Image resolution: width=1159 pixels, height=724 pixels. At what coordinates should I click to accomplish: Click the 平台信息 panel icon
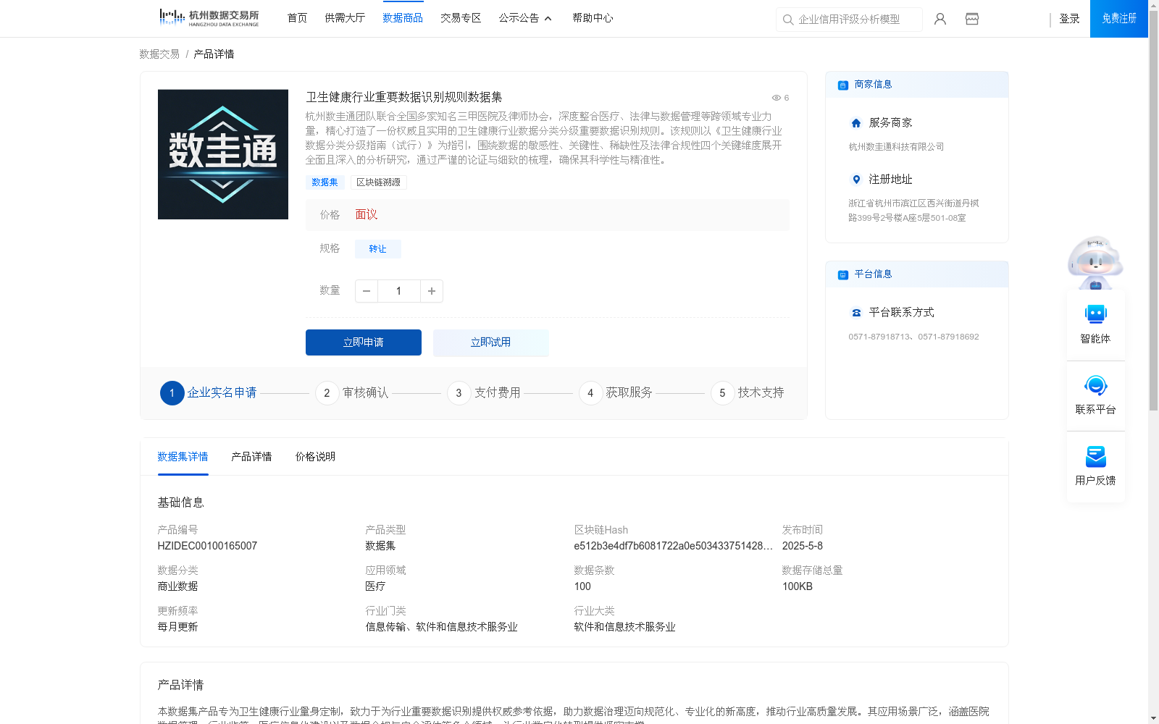[x=843, y=274]
